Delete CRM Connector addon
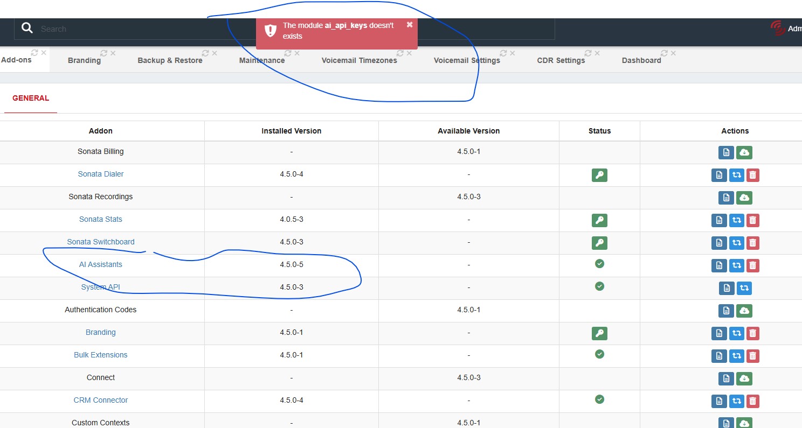Viewport: 802px width, 428px height. point(752,401)
